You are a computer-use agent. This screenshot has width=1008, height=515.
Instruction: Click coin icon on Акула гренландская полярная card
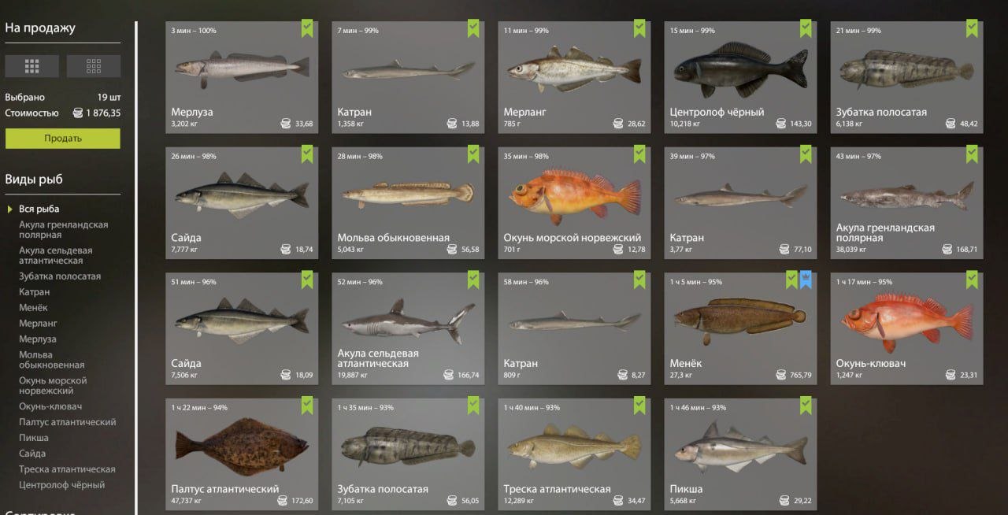click(947, 250)
